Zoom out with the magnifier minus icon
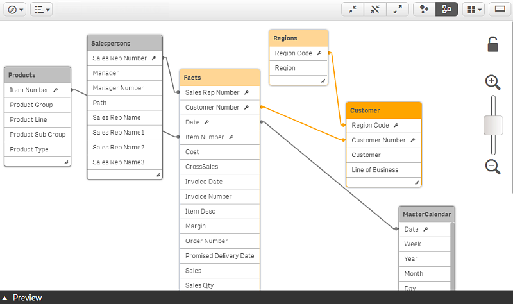513x304 pixels. click(x=492, y=167)
